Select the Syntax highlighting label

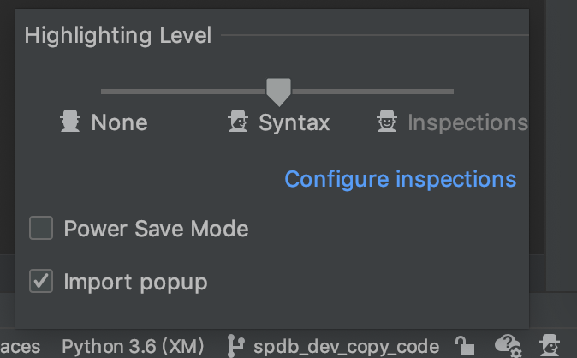tap(294, 122)
